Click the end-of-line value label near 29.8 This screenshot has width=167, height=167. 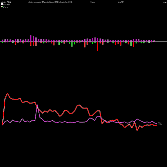[x=160, y=125]
